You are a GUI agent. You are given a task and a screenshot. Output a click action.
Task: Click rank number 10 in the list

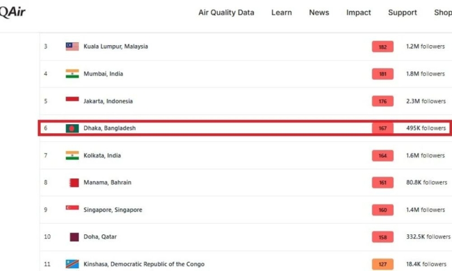tap(47, 237)
